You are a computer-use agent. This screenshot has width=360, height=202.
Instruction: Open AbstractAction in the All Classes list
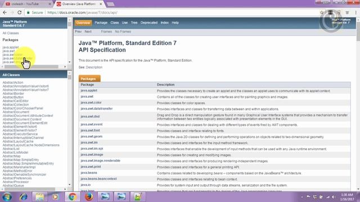(x=13, y=82)
